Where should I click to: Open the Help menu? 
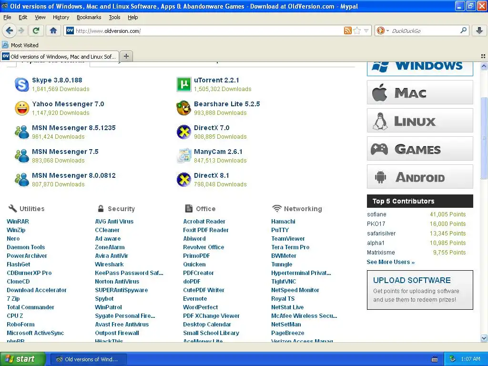[x=132, y=17]
